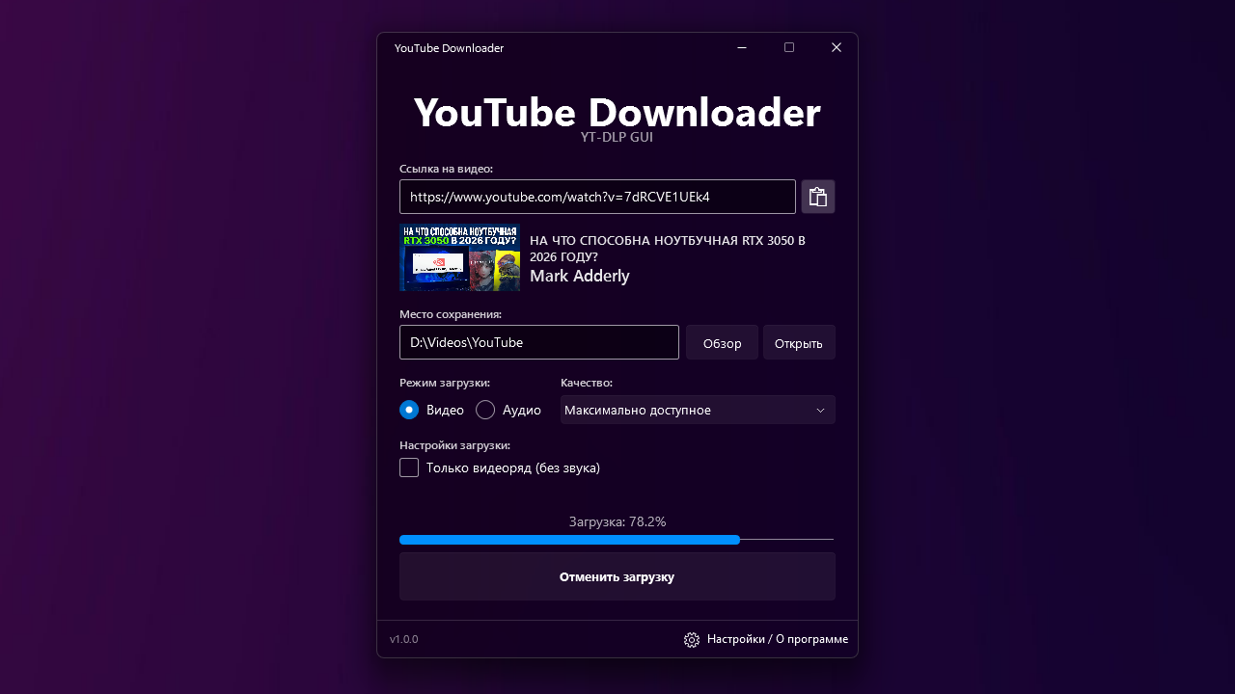This screenshot has height=694, width=1235.
Task: Click the save location path field
Action: click(539, 342)
